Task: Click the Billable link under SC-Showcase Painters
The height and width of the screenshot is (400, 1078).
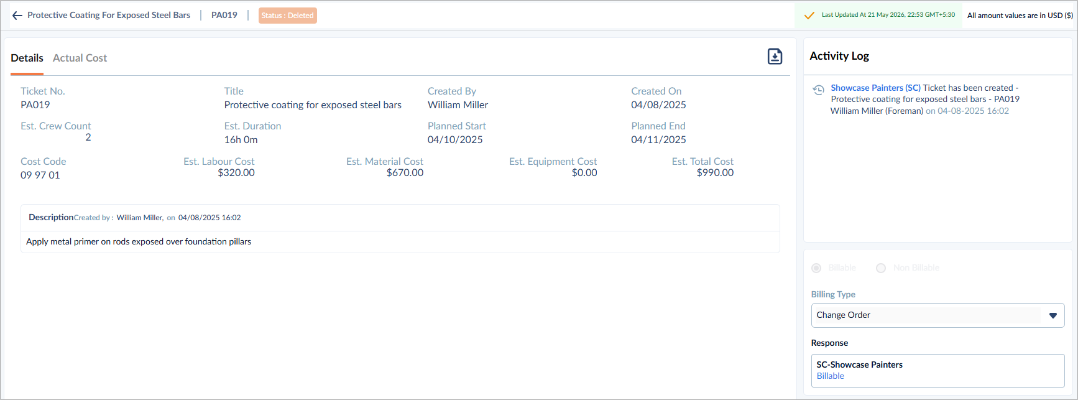Action: point(830,376)
